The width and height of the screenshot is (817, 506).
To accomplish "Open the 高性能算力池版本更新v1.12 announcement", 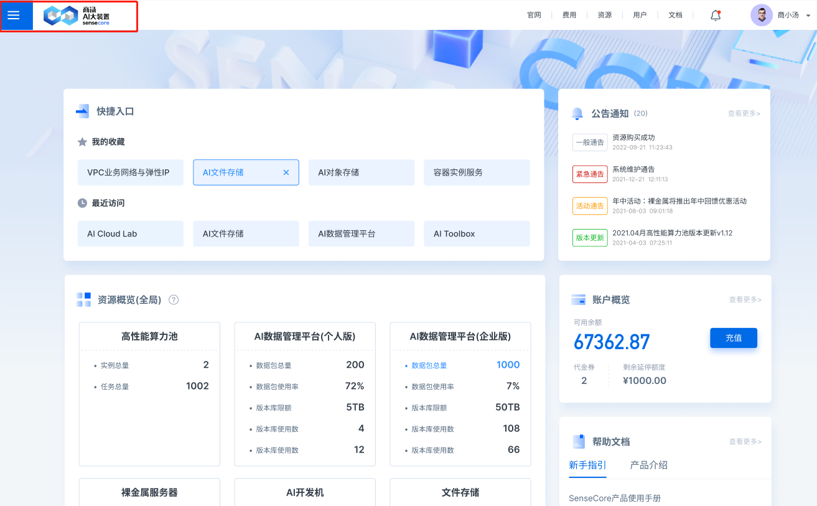I will (x=673, y=233).
